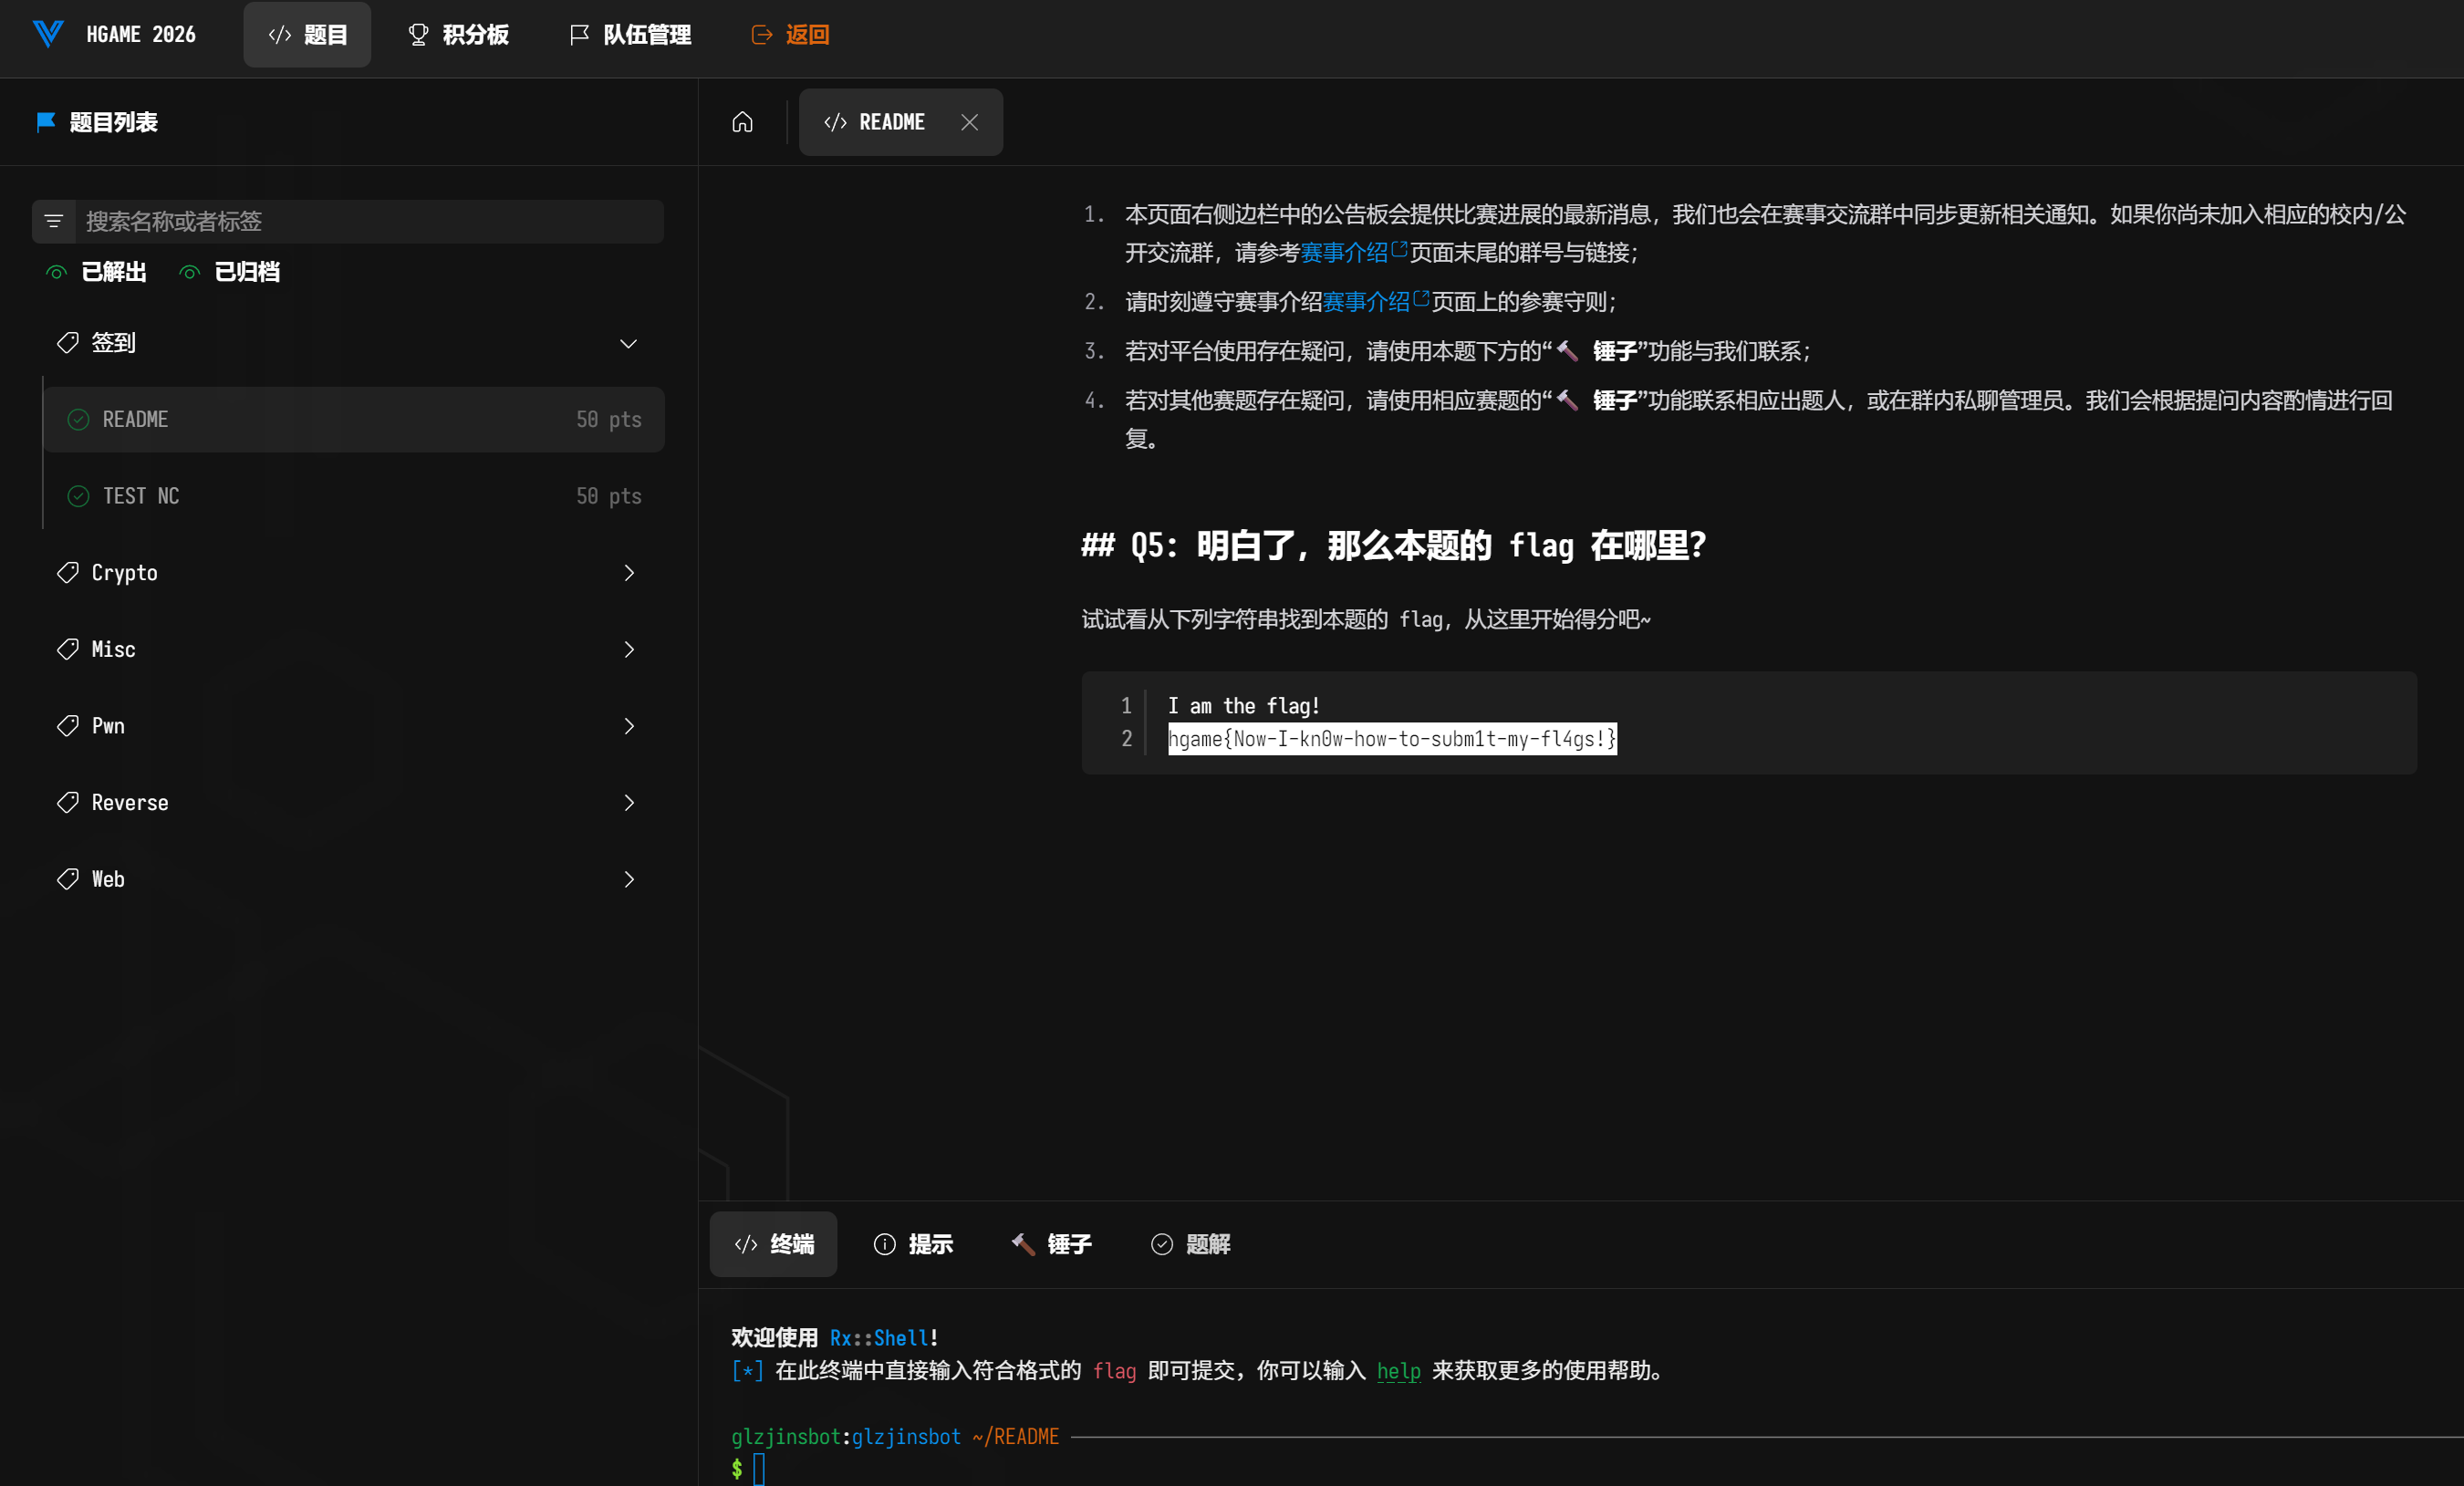Close the README tab
Screen dimensions: 2464x1486
point(969,122)
